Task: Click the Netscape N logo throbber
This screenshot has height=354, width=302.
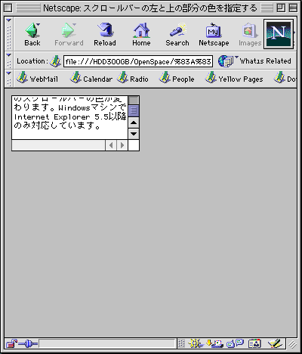Action: coord(279,34)
